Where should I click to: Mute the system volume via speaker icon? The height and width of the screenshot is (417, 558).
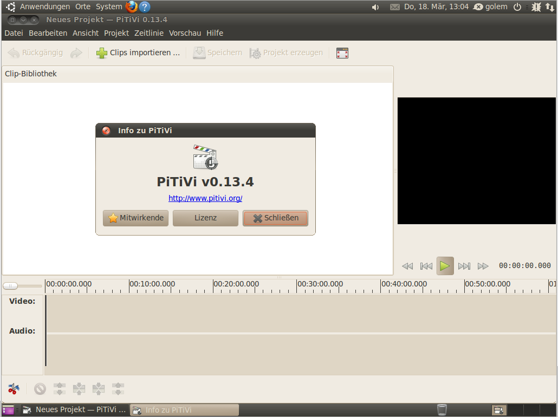click(x=375, y=7)
